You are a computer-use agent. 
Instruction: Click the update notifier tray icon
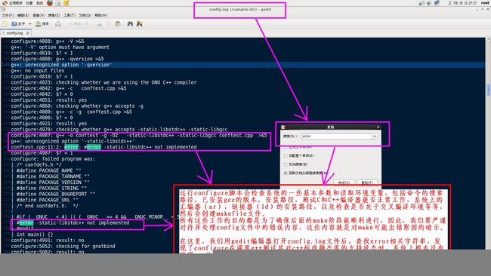click(422, 3)
